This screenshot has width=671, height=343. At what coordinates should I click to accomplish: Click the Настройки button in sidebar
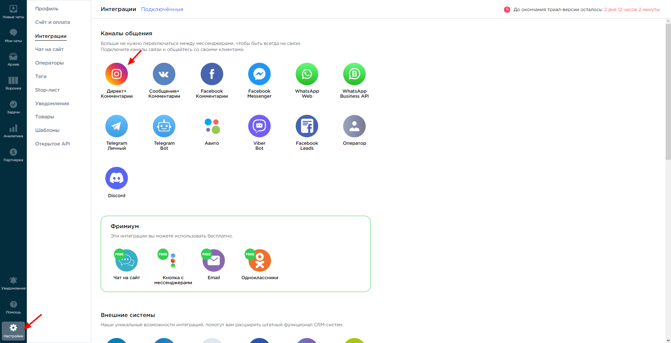pos(13,331)
